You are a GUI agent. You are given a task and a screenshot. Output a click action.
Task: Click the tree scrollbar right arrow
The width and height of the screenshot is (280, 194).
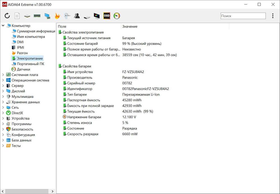point(52,191)
